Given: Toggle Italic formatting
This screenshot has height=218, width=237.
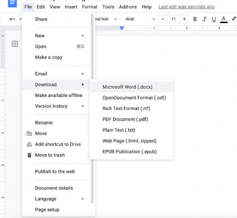Looking at the screenshot, I should coord(204,19).
